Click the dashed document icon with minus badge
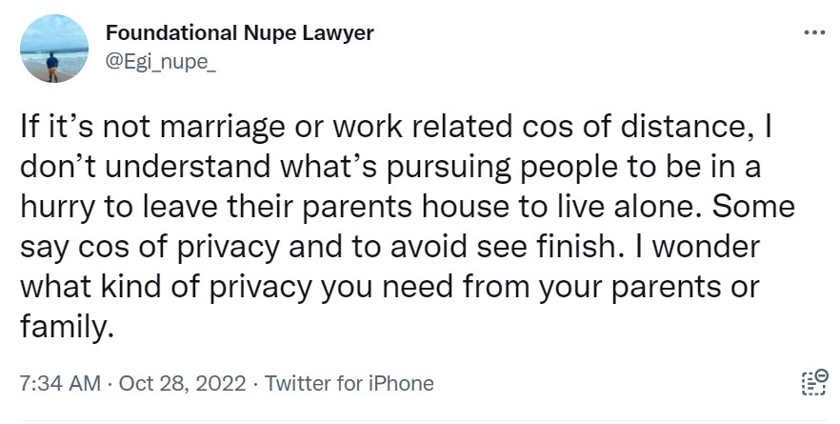The image size is (840, 424). [814, 384]
